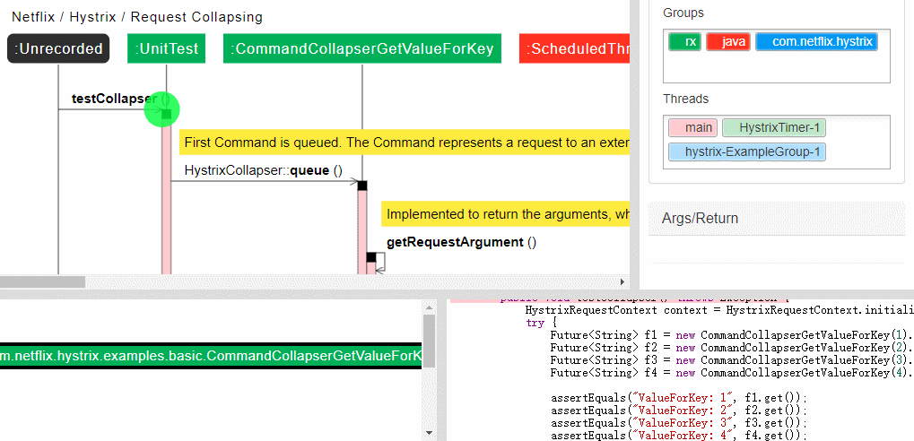
Task: Toggle the HystrixTimer-1 thread tag
Action: (774, 127)
